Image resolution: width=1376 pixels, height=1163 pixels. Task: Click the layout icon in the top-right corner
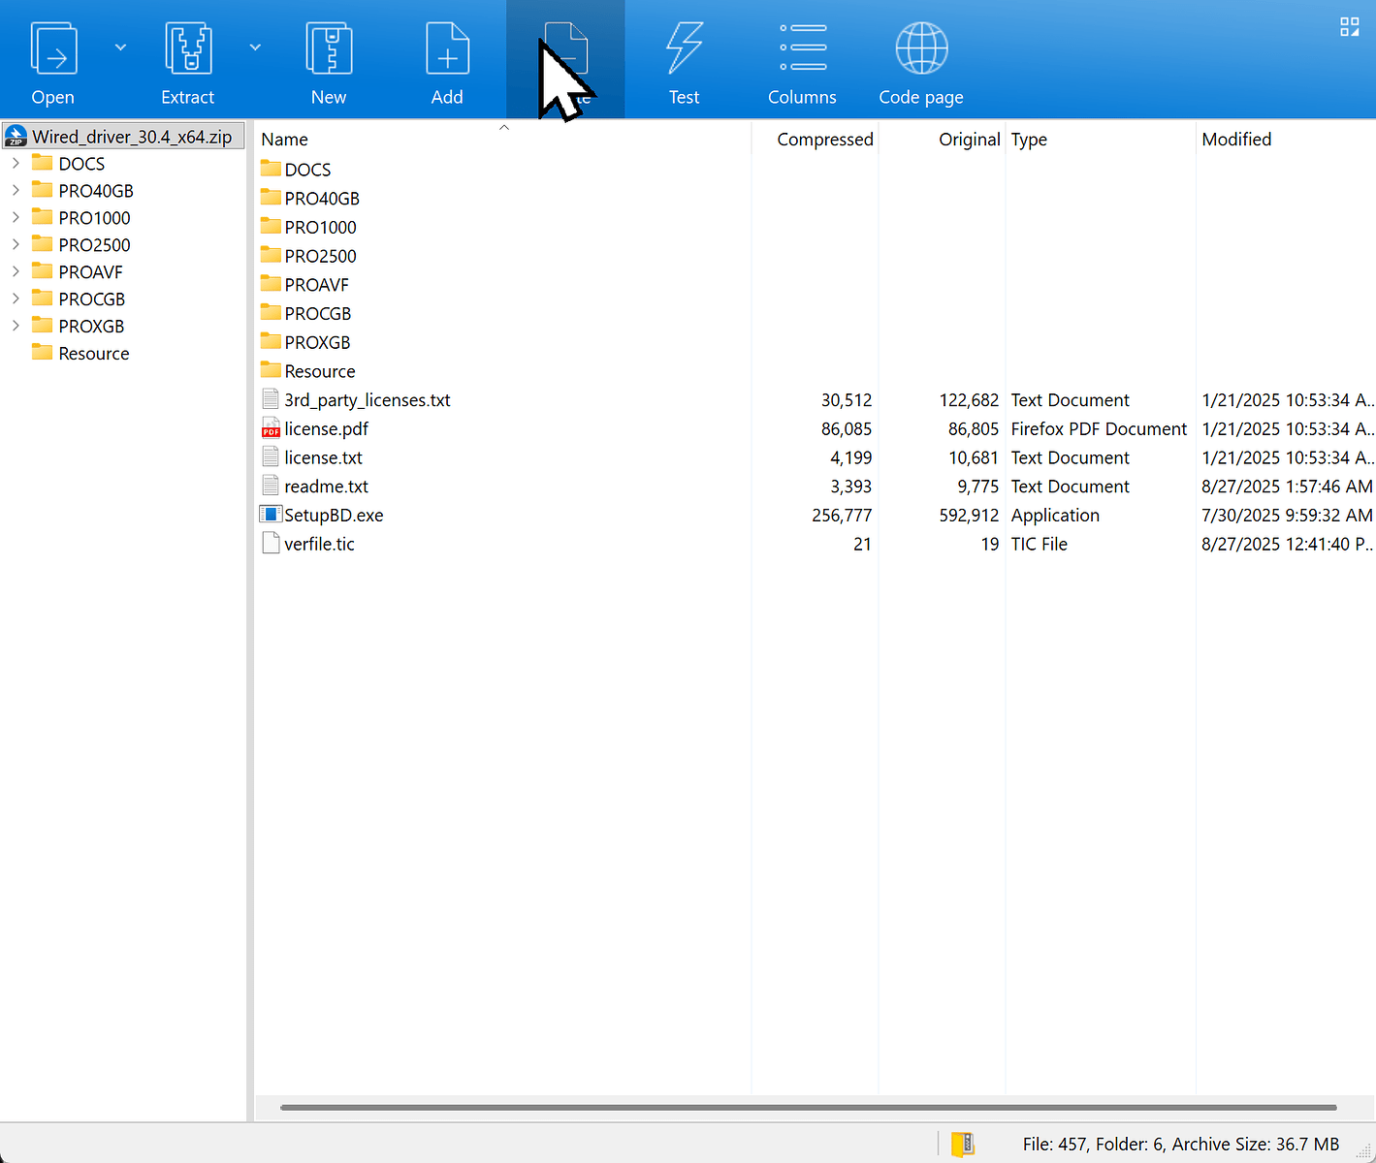point(1350,26)
